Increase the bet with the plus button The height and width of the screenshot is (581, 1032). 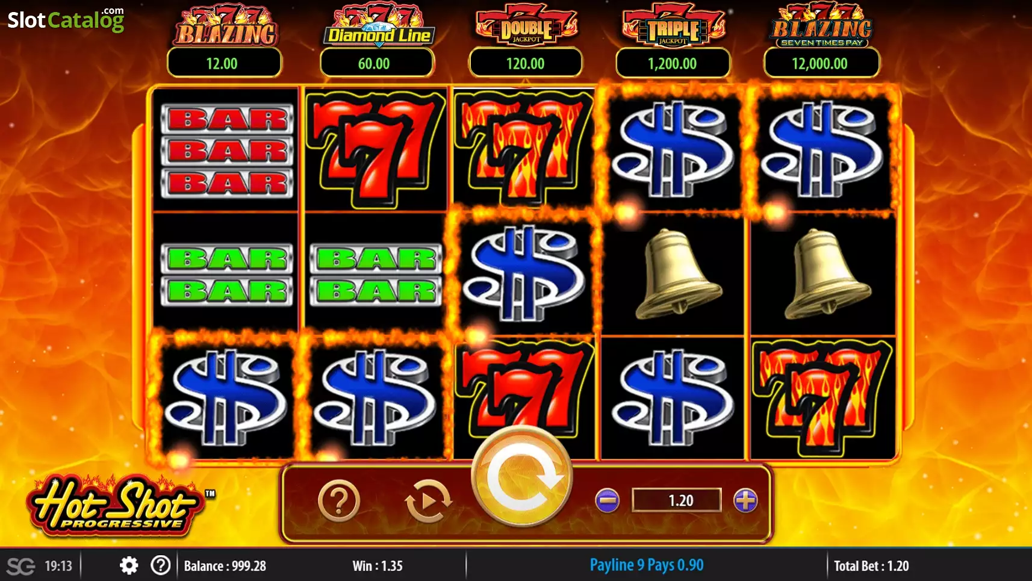click(745, 500)
